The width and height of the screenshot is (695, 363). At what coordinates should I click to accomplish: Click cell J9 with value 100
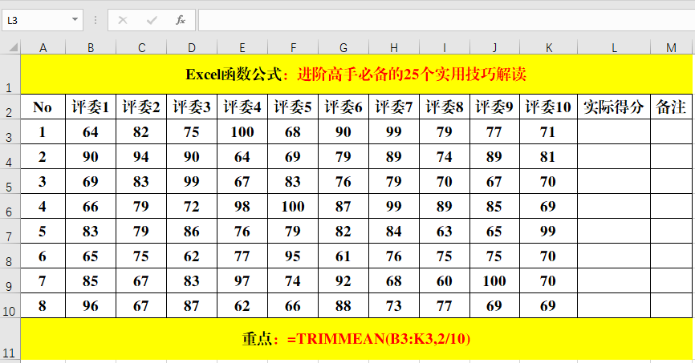pyautogui.click(x=494, y=280)
